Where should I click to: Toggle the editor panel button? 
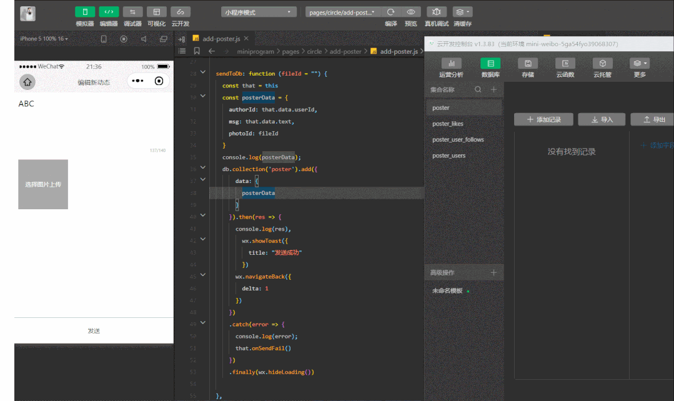109,12
